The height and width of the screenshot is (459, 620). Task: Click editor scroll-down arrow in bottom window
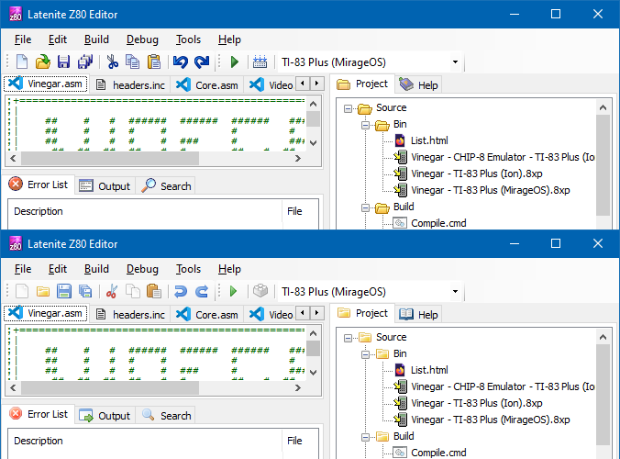[x=314, y=373]
